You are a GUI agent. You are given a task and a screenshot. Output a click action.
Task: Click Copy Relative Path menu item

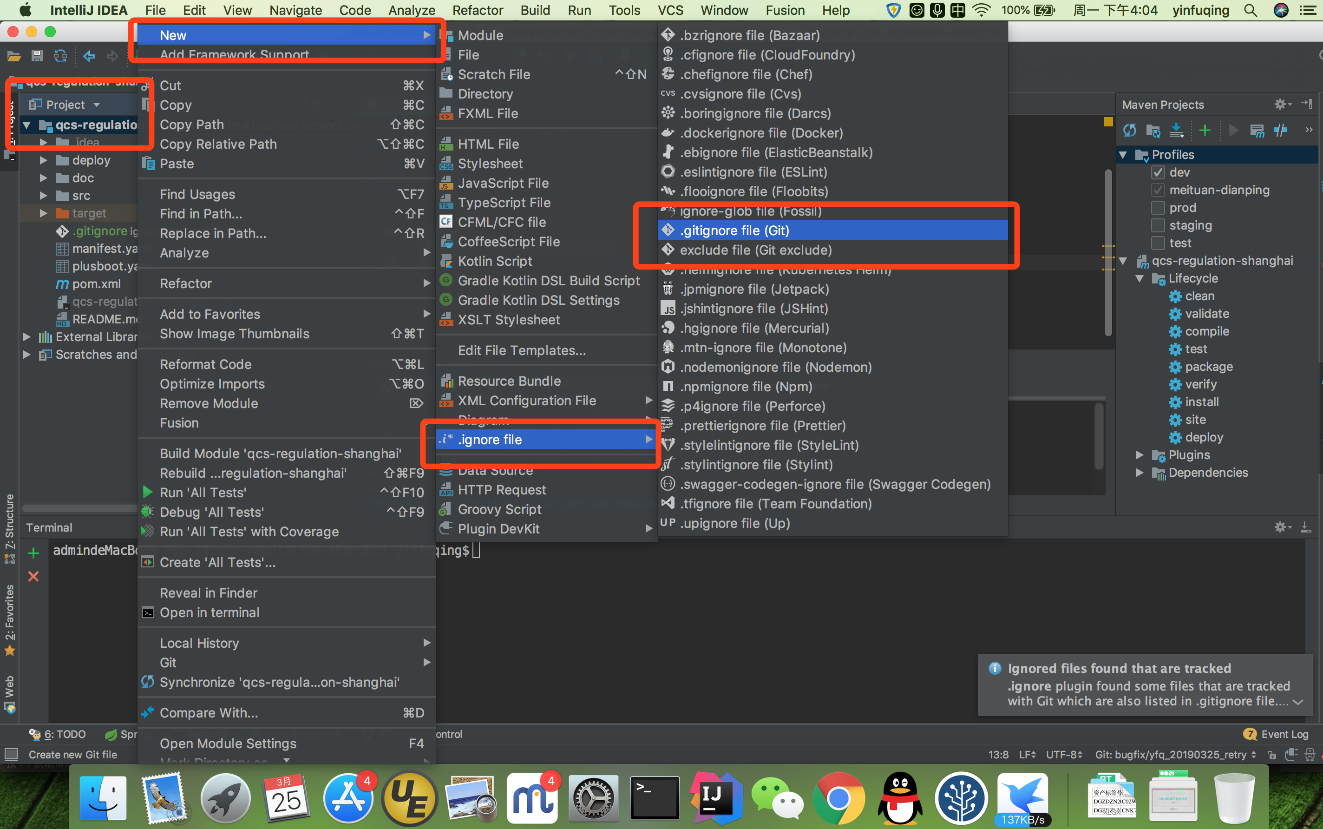(286, 144)
